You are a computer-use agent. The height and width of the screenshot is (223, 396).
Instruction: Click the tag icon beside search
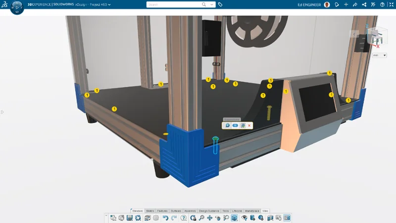pyautogui.click(x=220, y=4)
